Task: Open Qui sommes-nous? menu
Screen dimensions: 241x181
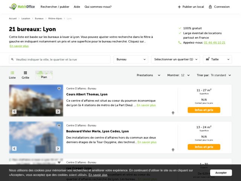Action: click(x=98, y=7)
